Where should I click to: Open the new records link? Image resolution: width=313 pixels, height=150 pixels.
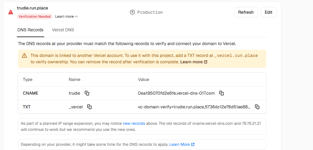[x=134, y=124]
